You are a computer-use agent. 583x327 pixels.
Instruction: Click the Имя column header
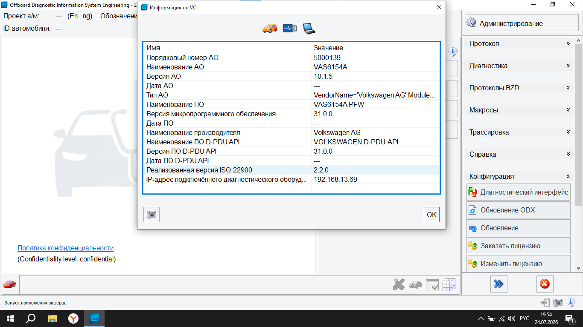tap(227, 48)
